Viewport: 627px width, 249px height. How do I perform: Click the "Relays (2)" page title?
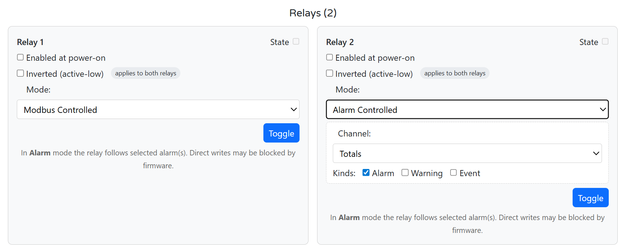point(313,13)
